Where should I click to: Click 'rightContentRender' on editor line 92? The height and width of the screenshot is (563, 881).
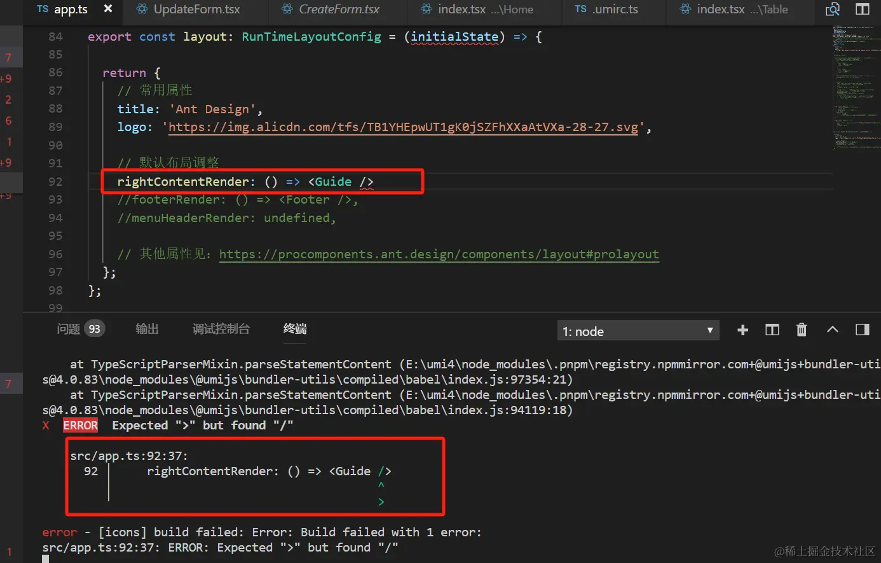point(182,182)
